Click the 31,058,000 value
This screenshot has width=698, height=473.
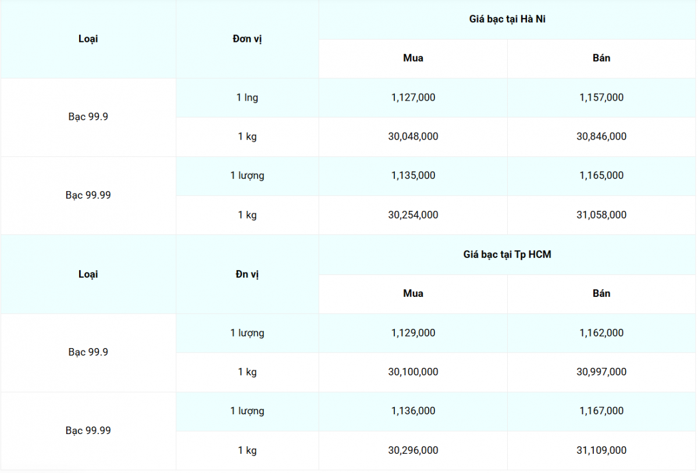point(601,215)
